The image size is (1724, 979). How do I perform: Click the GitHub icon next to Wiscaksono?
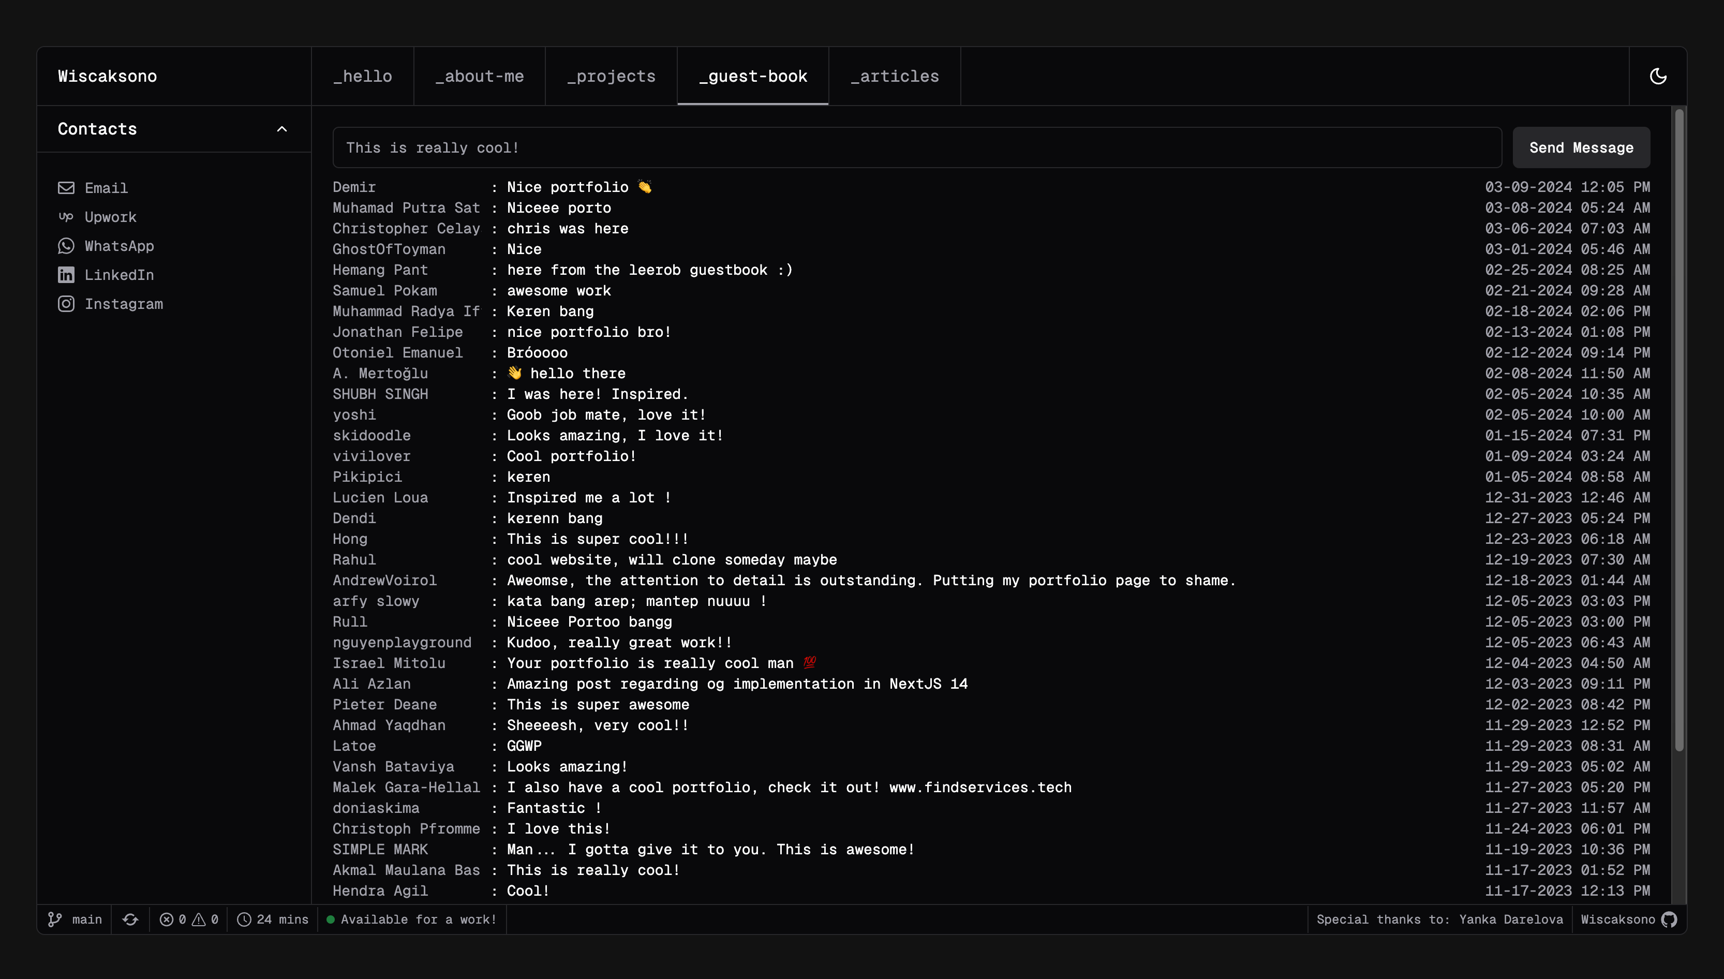(1669, 919)
